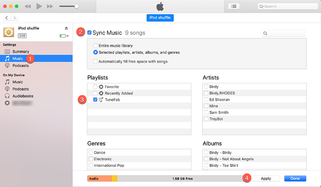Check the Dance genre
The height and width of the screenshot is (187, 321).
91,152
